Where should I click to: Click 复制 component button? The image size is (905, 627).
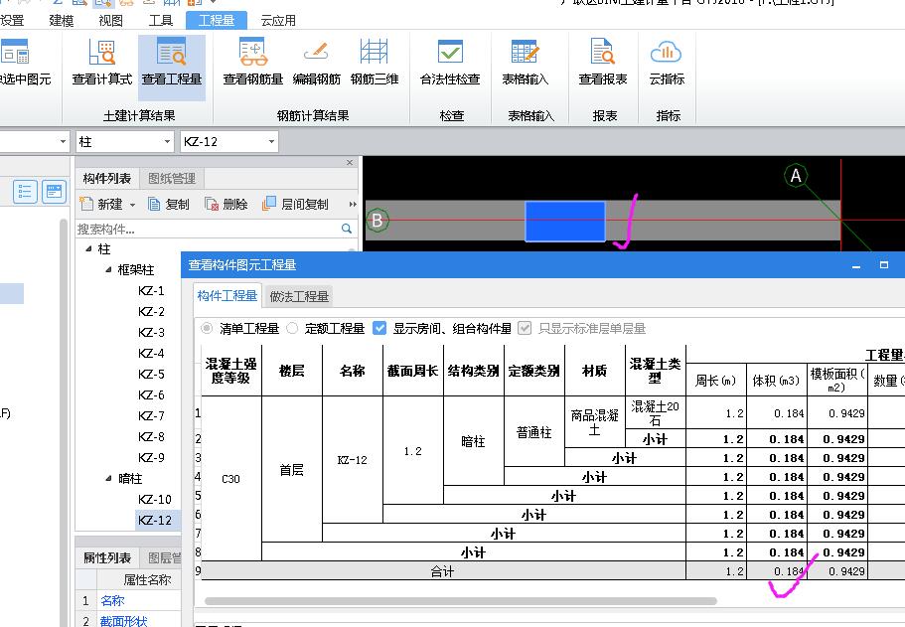[x=169, y=204]
